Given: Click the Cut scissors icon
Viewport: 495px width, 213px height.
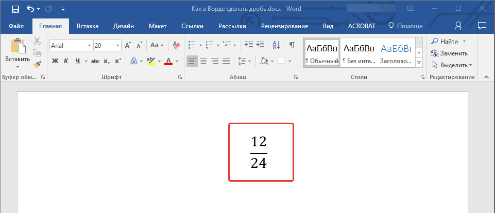Looking at the screenshot, I should point(37,42).
